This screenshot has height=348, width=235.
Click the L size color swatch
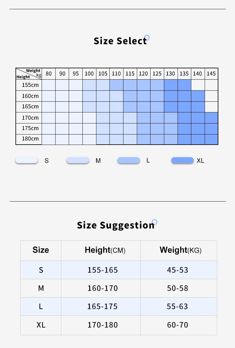click(129, 160)
